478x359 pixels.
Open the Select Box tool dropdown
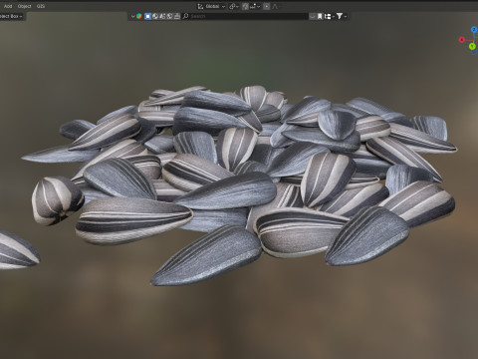point(11,16)
